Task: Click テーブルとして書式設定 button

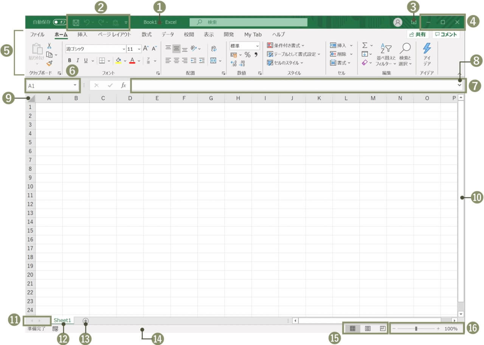Action: click(293, 54)
